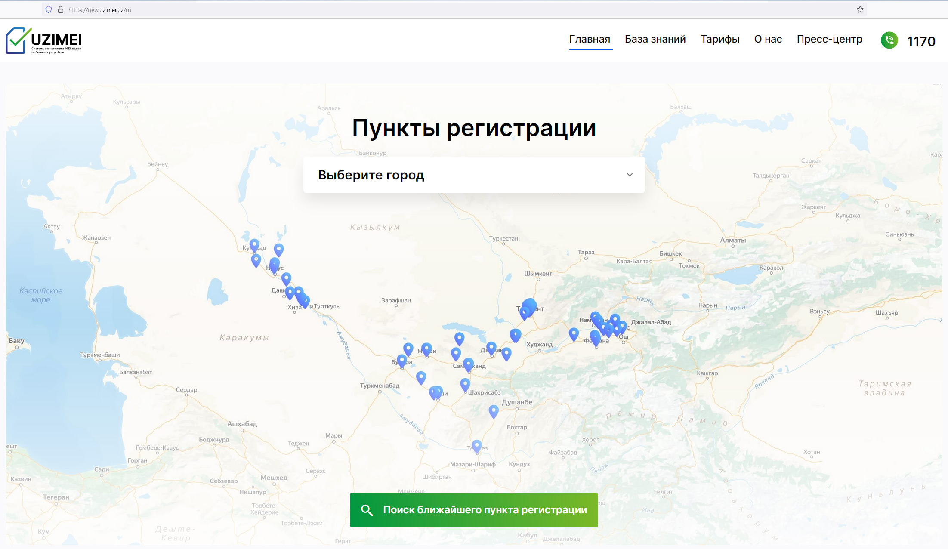Select the map pin at Бухара
This screenshot has height=549, width=948.
point(402,361)
